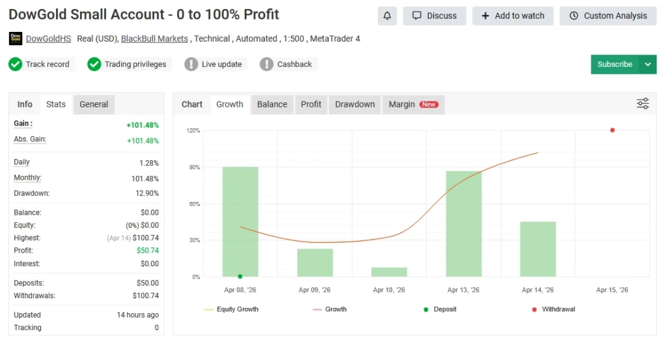The width and height of the screenshot is (667, 347).
Task: Click the Trading privileges checkmark icon
Action: pyautogui.click(x=94, y=64)
